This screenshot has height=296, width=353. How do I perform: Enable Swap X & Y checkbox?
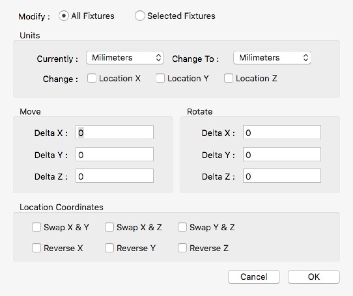(36, 228)
